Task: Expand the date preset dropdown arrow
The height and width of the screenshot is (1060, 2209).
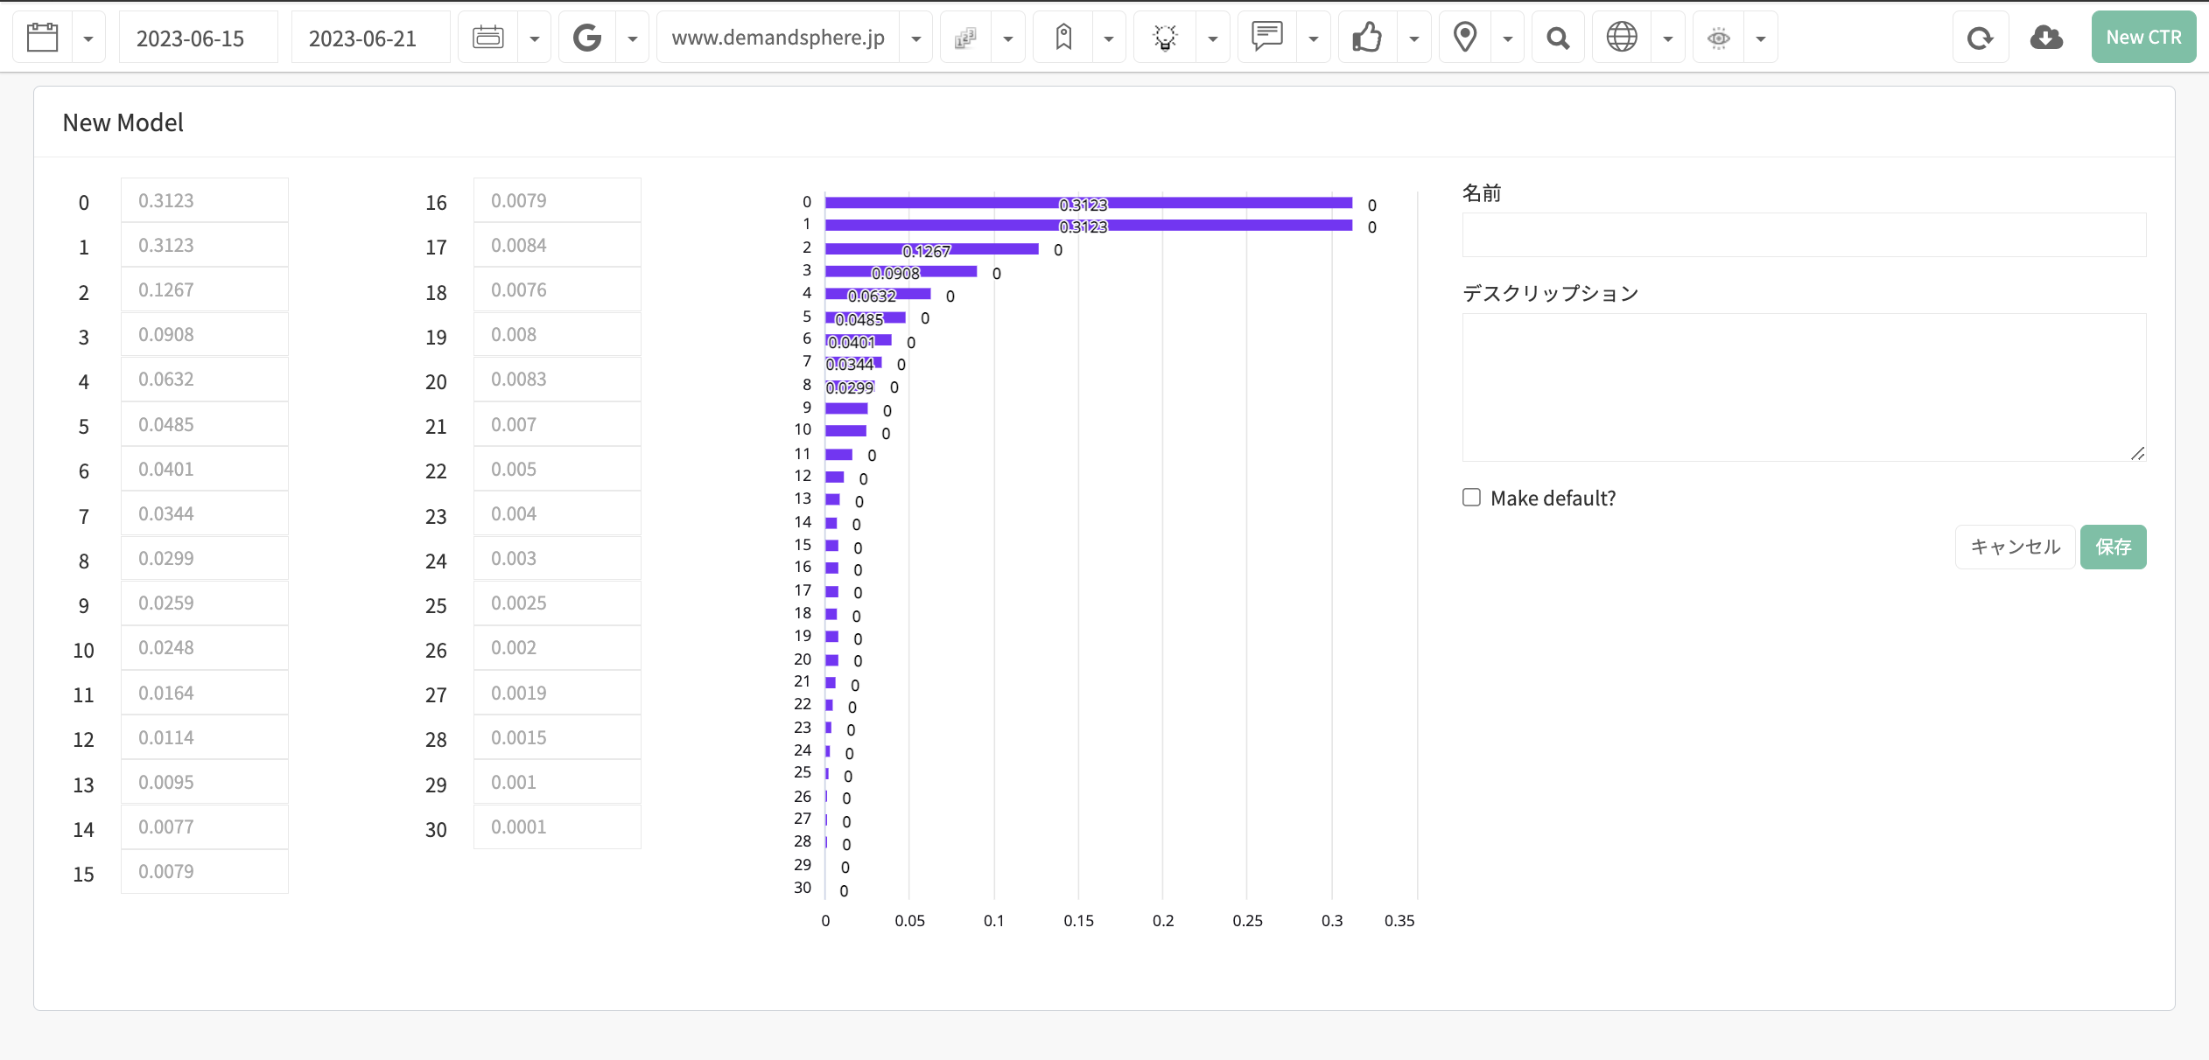Action: tap(534, 38)
